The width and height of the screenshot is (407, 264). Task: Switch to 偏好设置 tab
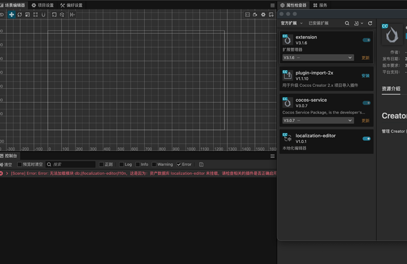click(71, 5)
